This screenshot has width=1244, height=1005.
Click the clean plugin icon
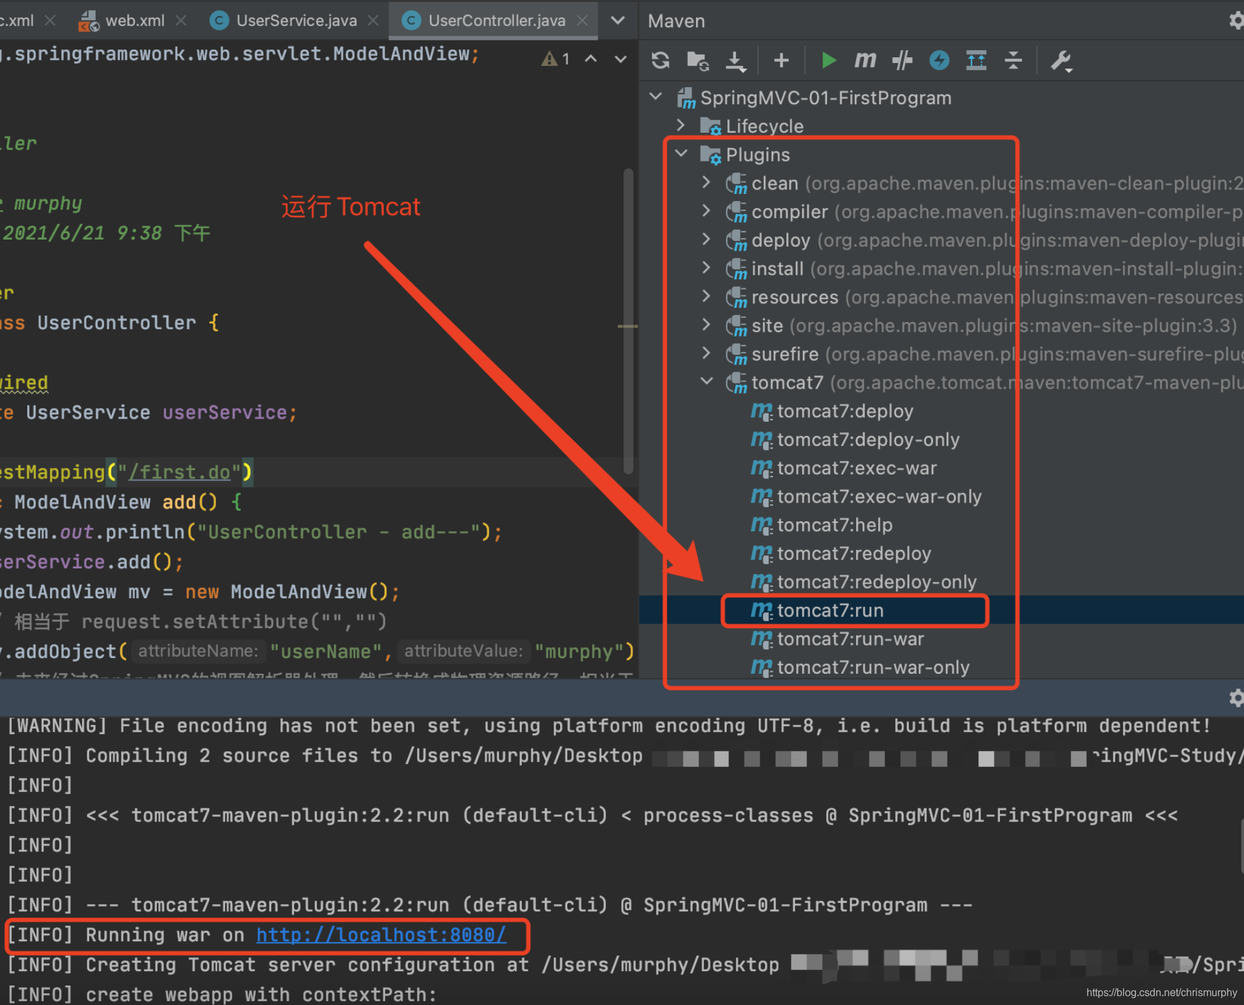tap(737, 184)
